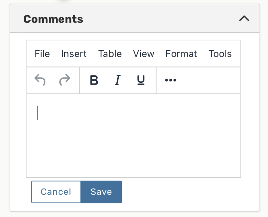Image resolution: width=268 pixels, height=217 pixels.
Task: Open the Format menu
Action: click(181, 54)
